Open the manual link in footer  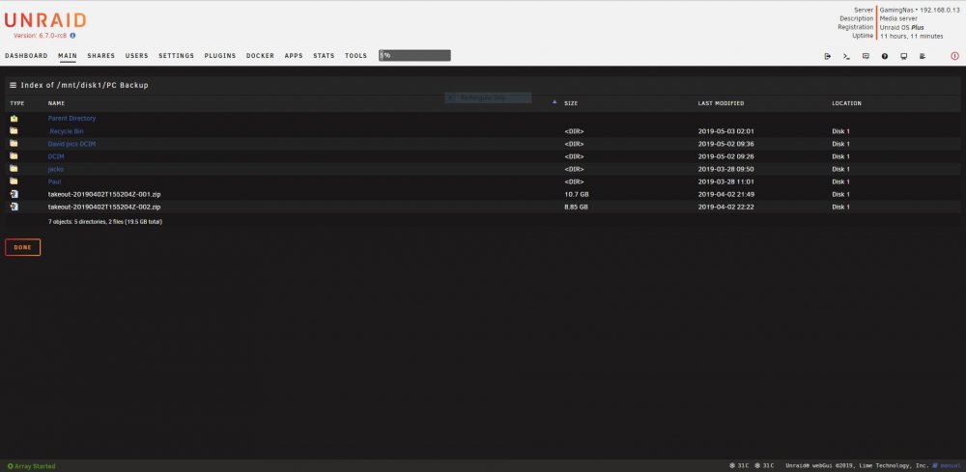pyautogui.click(x=950, y=466)
